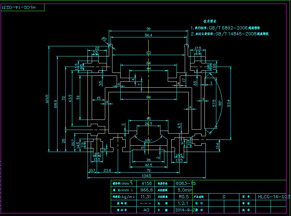Select the 83.4 vertical dimension at right
Viewport: 291px width, 216px height.
coord(229,103)
